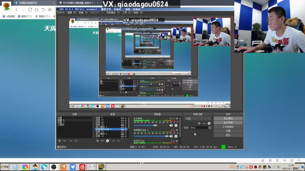This screenshot has height=171, width=305.
Task: Remove the scene transition with minus icon
Action: [x=204, y=123]
